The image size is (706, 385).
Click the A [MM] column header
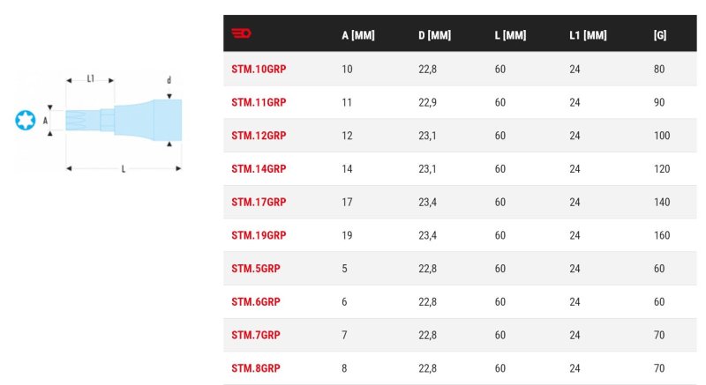pyautogui.click(x=358, y=35)
